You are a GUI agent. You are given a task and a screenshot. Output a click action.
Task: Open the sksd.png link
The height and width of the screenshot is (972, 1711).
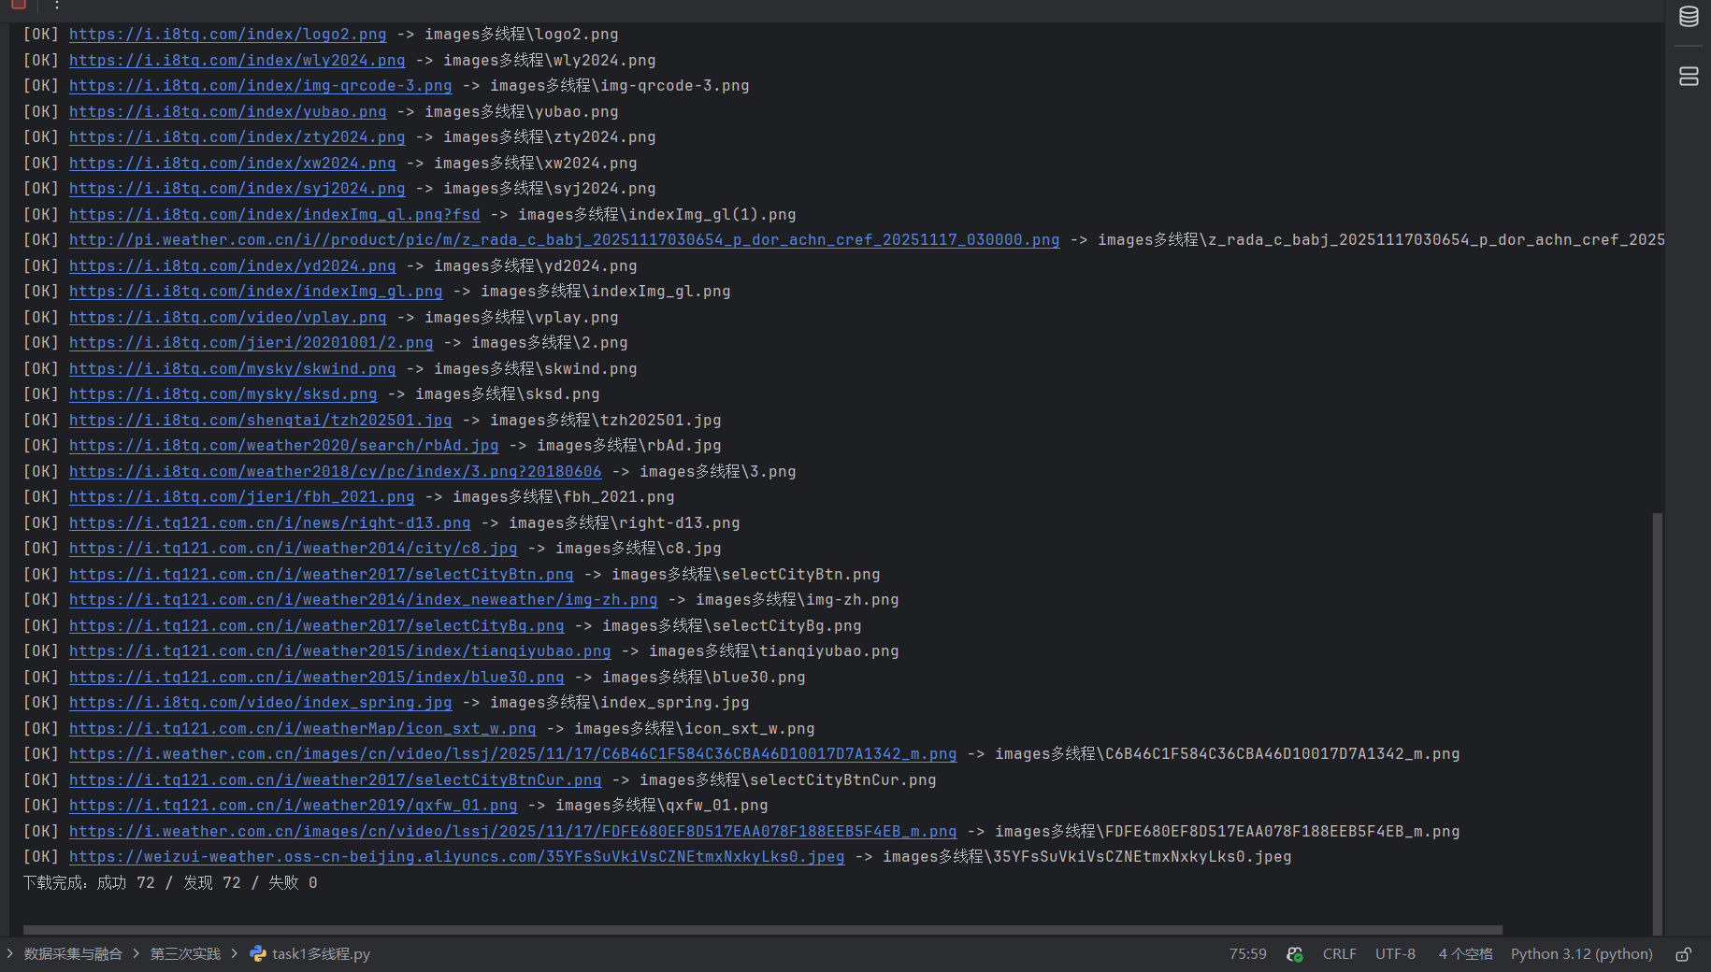[x=223, y=394]
